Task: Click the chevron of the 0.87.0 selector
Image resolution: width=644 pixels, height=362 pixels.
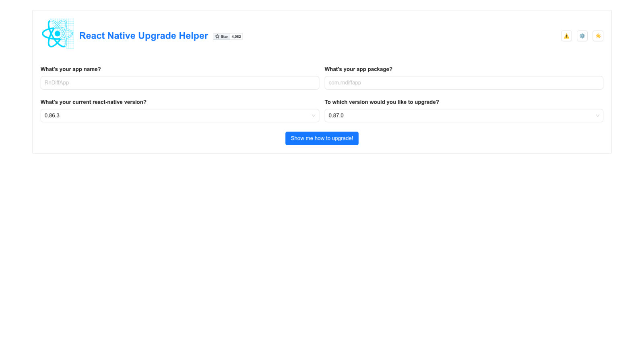Action: (x=597, y=116)
